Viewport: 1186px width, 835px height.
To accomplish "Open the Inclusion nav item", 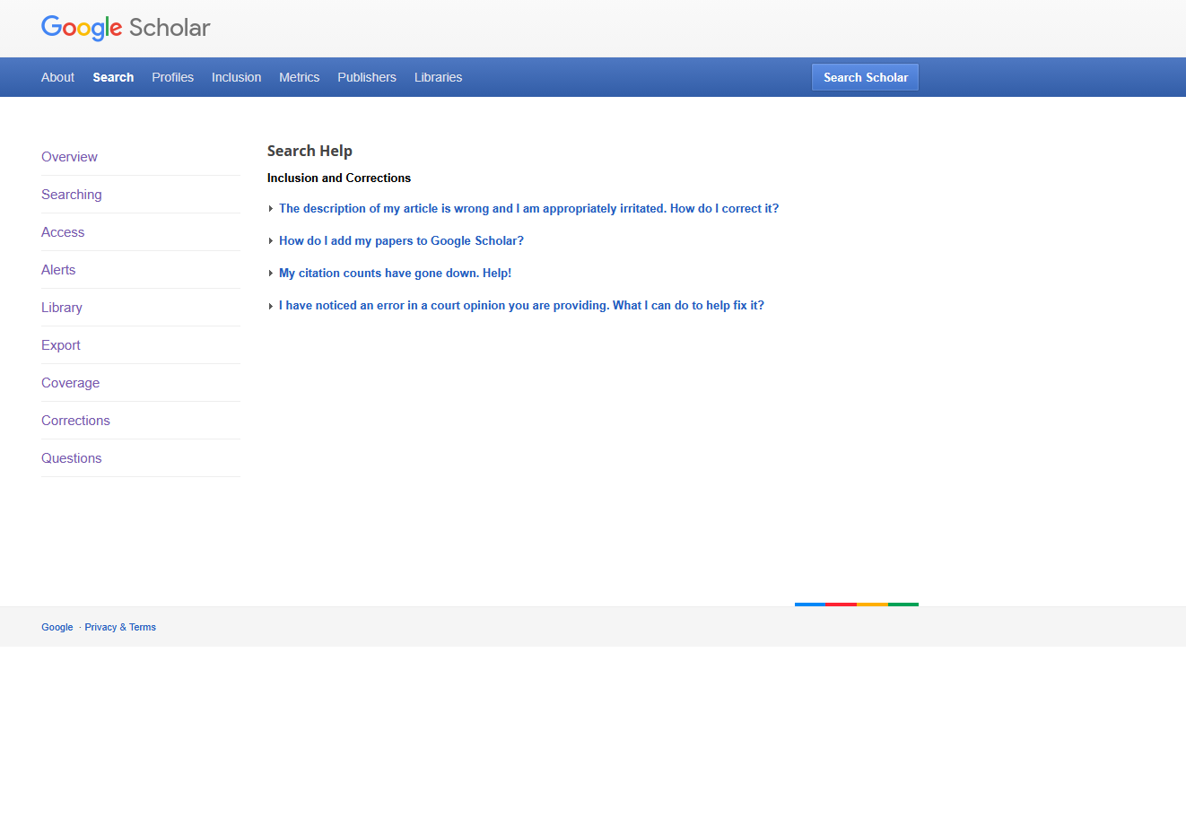I will tap(236, 77).
